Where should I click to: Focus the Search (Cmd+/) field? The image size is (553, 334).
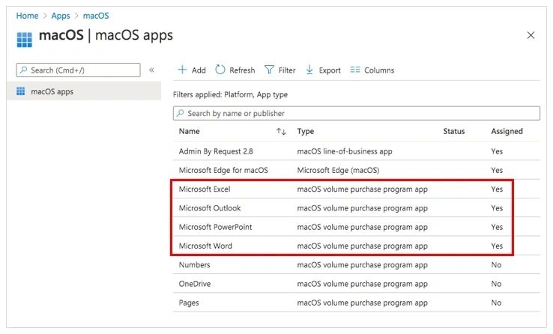click(78, 70)
